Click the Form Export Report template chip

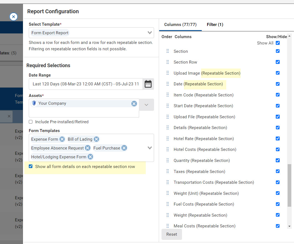(50, 33)
